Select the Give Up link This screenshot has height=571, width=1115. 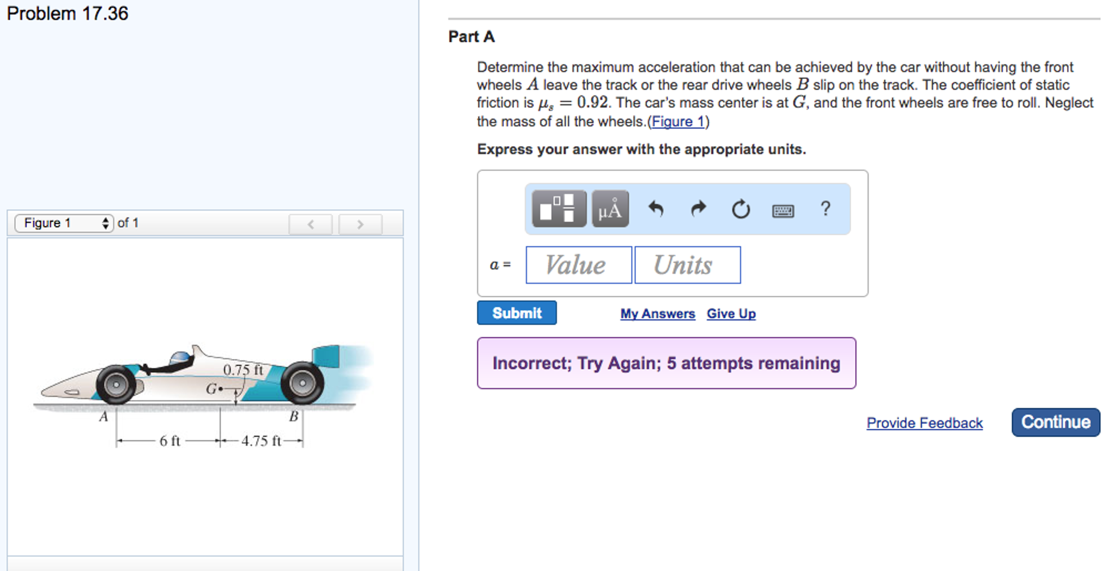(731, 313)
